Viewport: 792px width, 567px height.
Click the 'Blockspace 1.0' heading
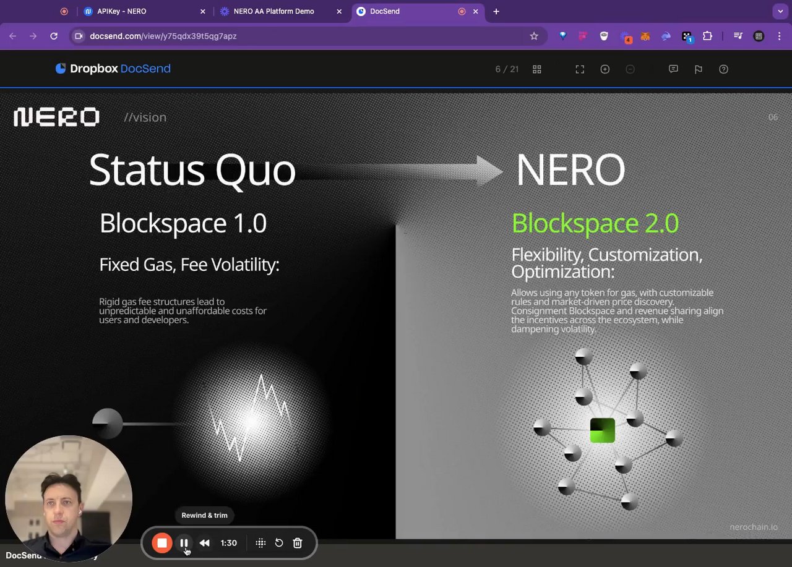click(183, 223)
